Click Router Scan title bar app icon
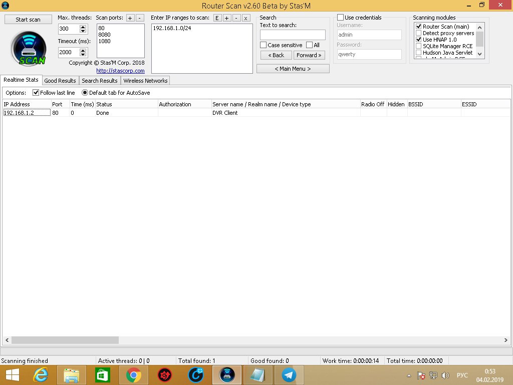The height and width of the screenshot is (385, 513). [x=6, y=5]
